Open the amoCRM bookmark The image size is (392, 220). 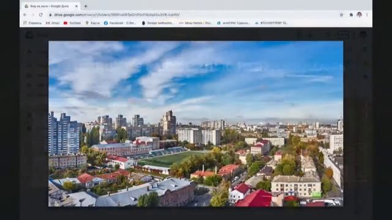233,23
